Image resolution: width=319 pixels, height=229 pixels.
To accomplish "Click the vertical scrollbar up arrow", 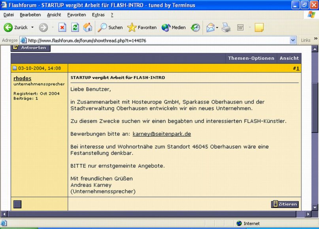I will pos(315,49).
